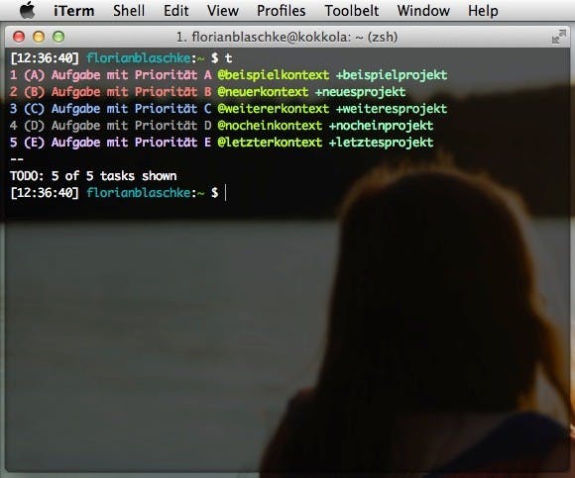Click the window title florianblaschke@kokkola
Image resolution: width=575 pixels, height=478 pixels.
(287, 37)
